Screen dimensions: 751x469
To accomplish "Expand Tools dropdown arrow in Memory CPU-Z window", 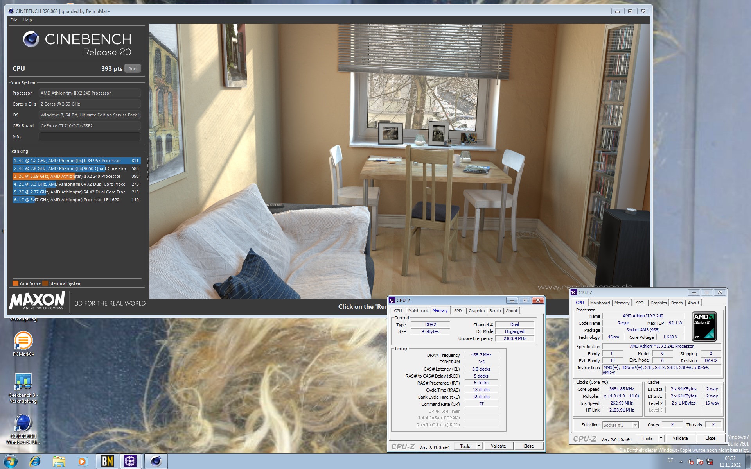I will [x=479, y=446].
